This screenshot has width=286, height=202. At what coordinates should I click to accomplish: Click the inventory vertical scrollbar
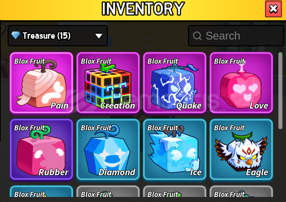280,91
